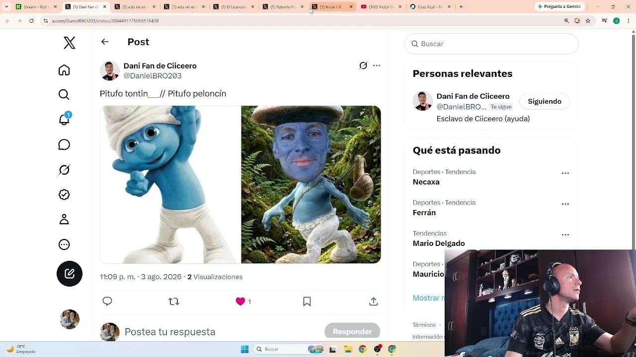
Task: Open the browser zoom magnifier icon
Action: click(566, 21)
